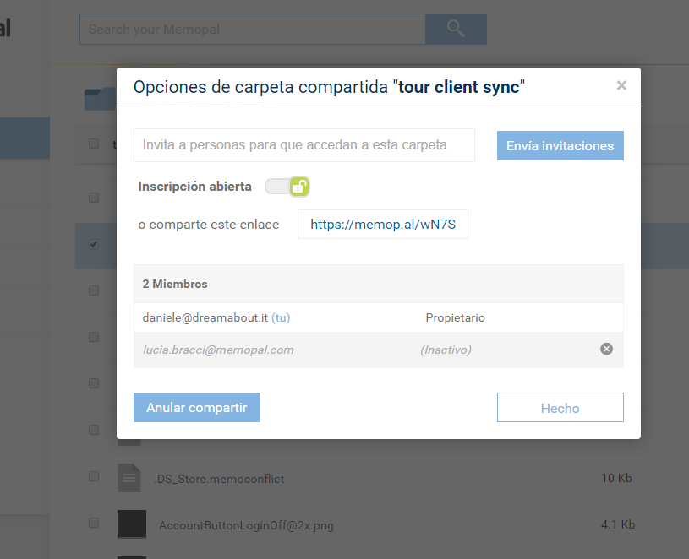Click Anular compartir button
Image resolution: width=689 pixels, height=559 pixels.
pyautogui.click(x=197, y=408)
